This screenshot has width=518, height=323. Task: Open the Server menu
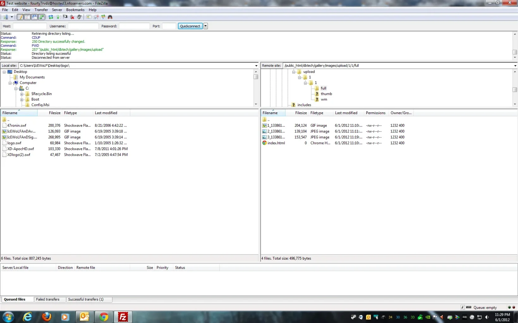57,10
